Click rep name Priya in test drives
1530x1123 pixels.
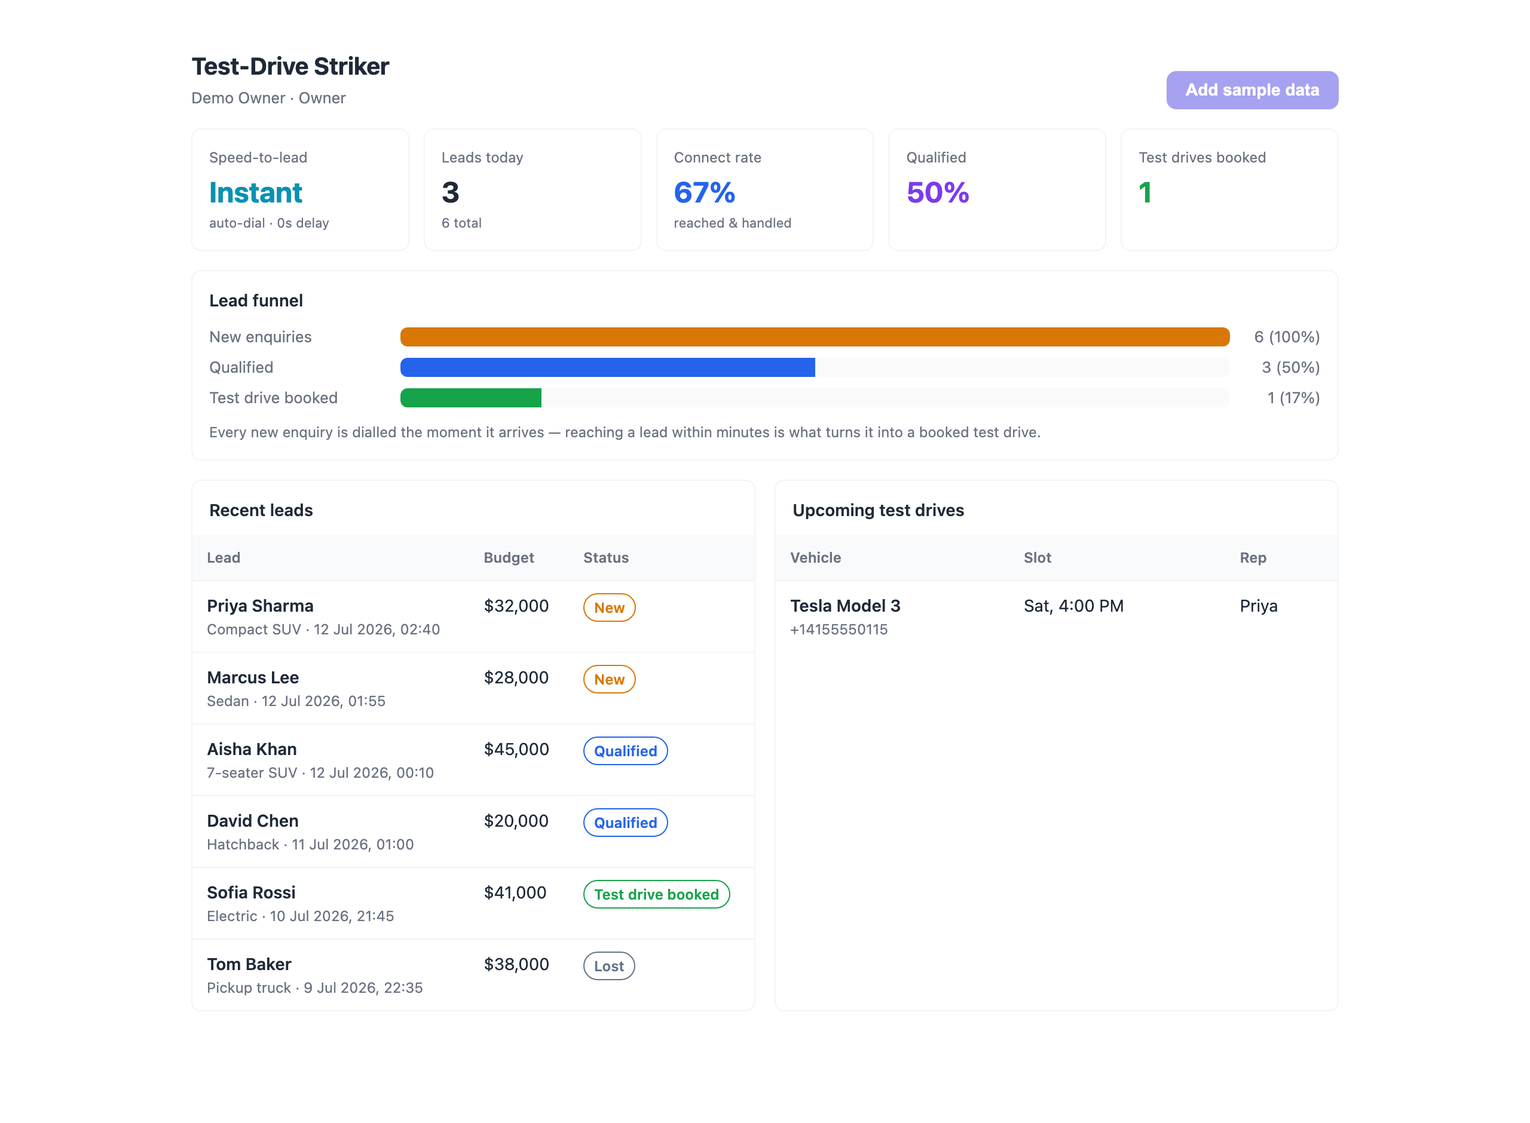(1258, 606)
